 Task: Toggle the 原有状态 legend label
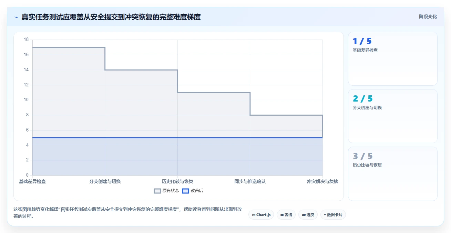pyautogui.click(x=171, y=191)
